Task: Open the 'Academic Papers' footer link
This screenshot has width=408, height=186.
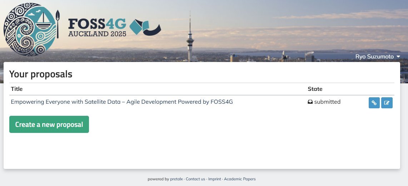Action: pyautogui.click(x=240, y=179)
